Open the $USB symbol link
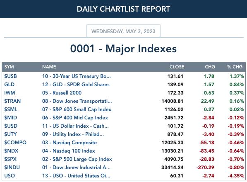Viewport: 247px width, 182px height. coord(10,76)
